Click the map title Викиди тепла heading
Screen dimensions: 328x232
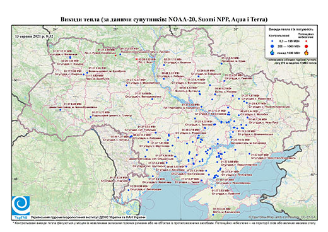[x=164, y=20]
